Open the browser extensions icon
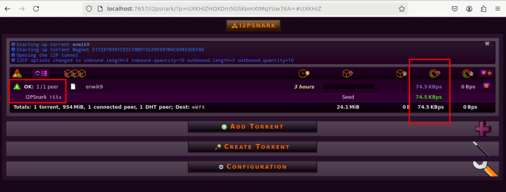 483,9
